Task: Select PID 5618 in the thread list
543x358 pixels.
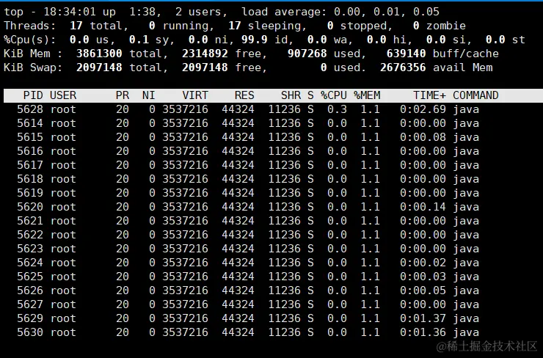Action: (30, 179)
